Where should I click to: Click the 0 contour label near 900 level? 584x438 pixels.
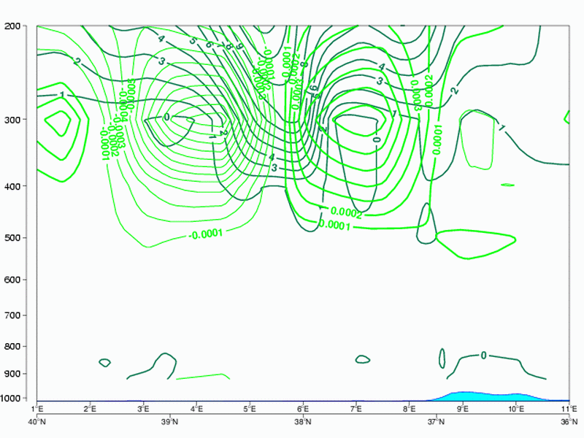[483, 356]
